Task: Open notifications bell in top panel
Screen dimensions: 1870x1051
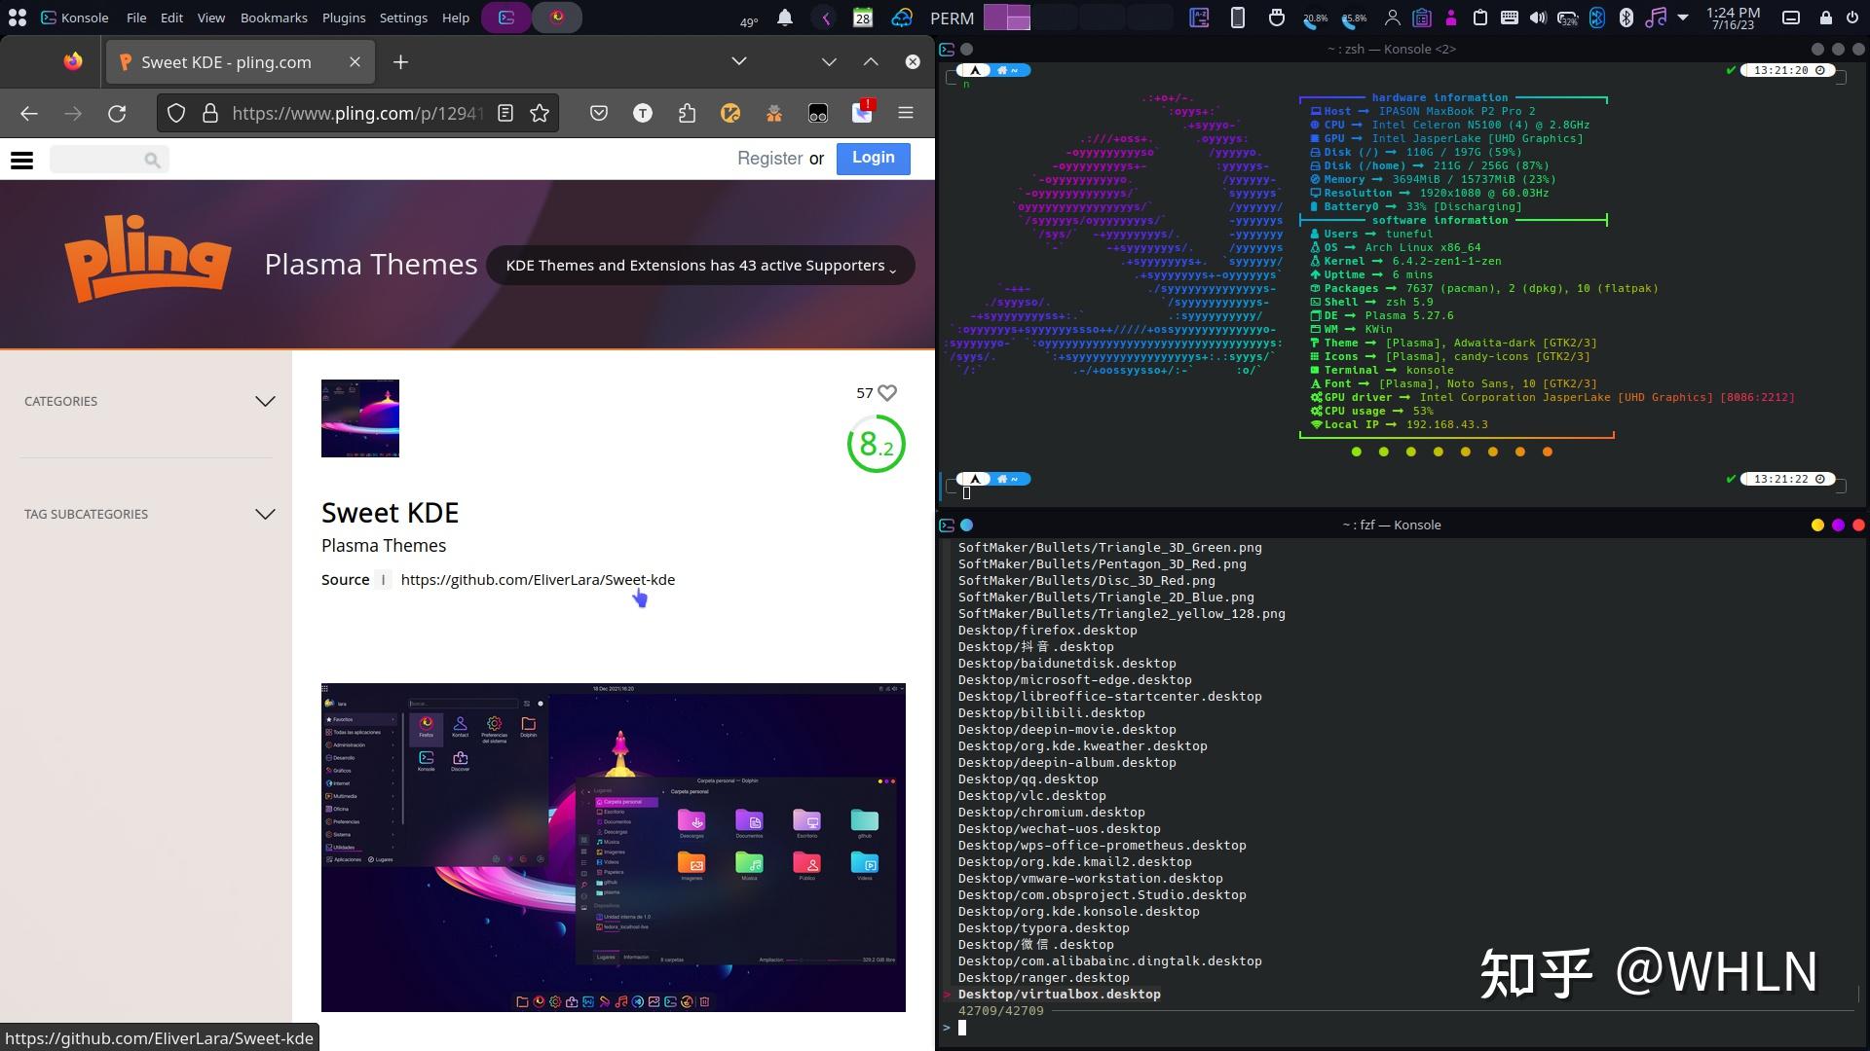Action: (x=785, y=18)
